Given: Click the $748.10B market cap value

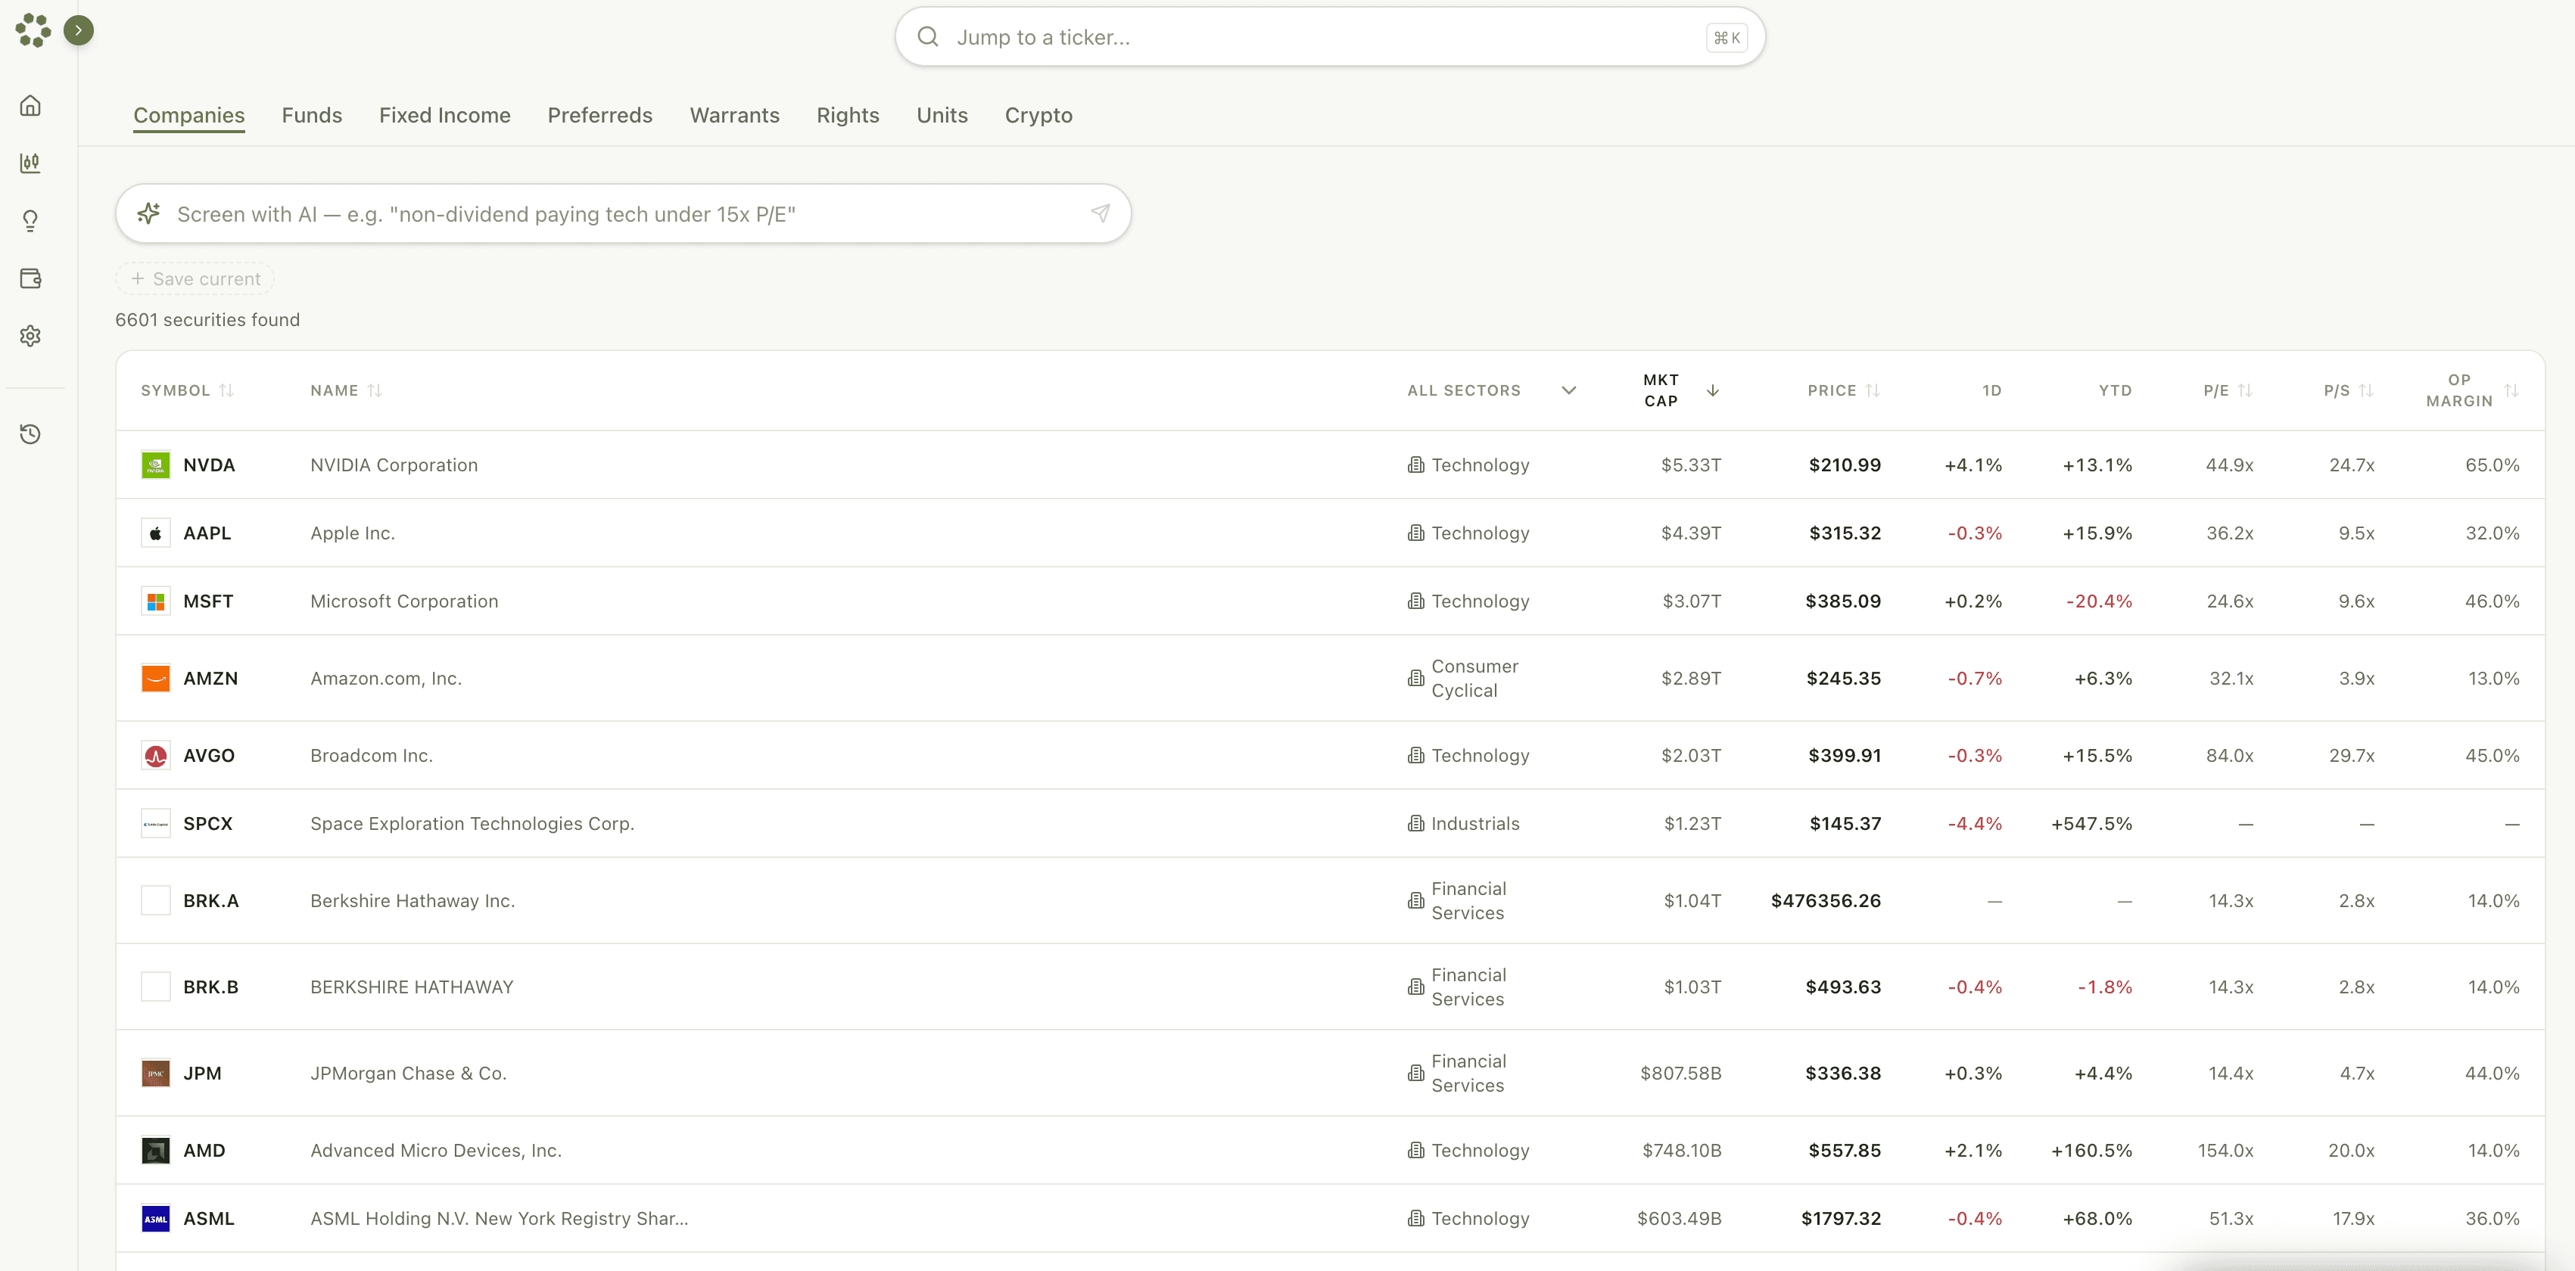Looking at the screenshot, I should pyautogui.click(x=1681, y=1150).
